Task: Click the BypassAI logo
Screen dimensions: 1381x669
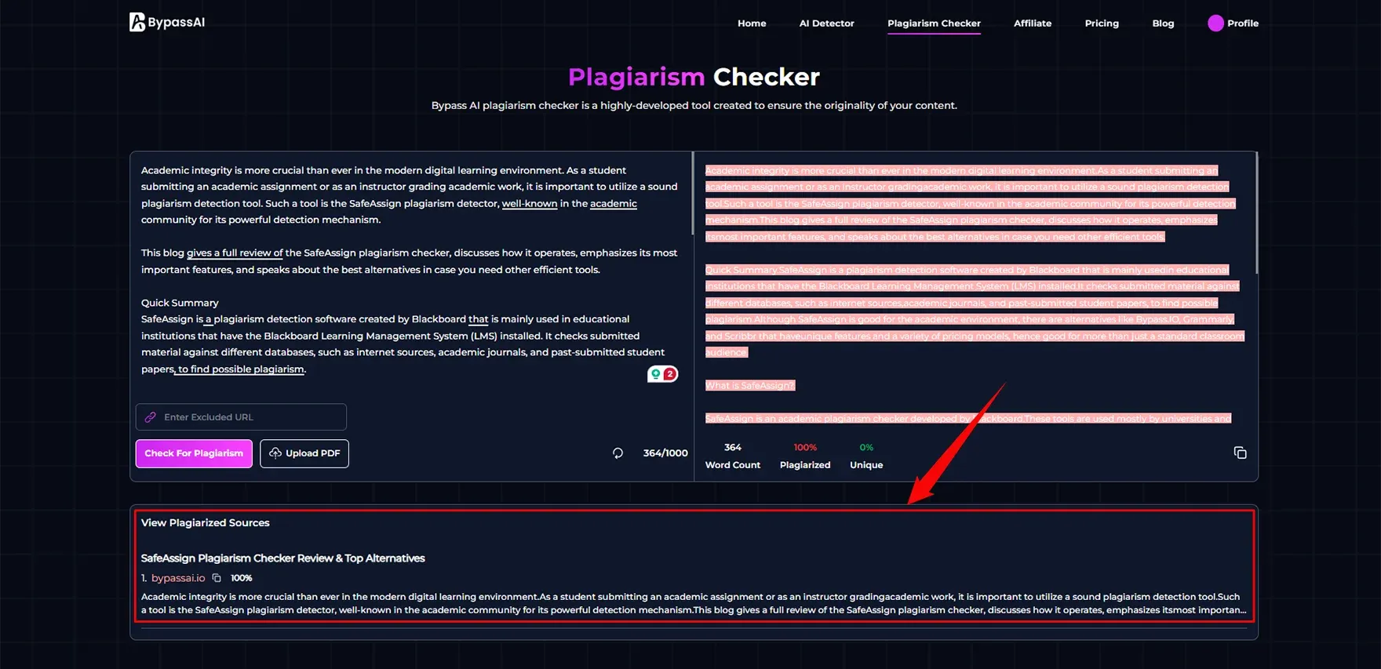Action: 167,22
